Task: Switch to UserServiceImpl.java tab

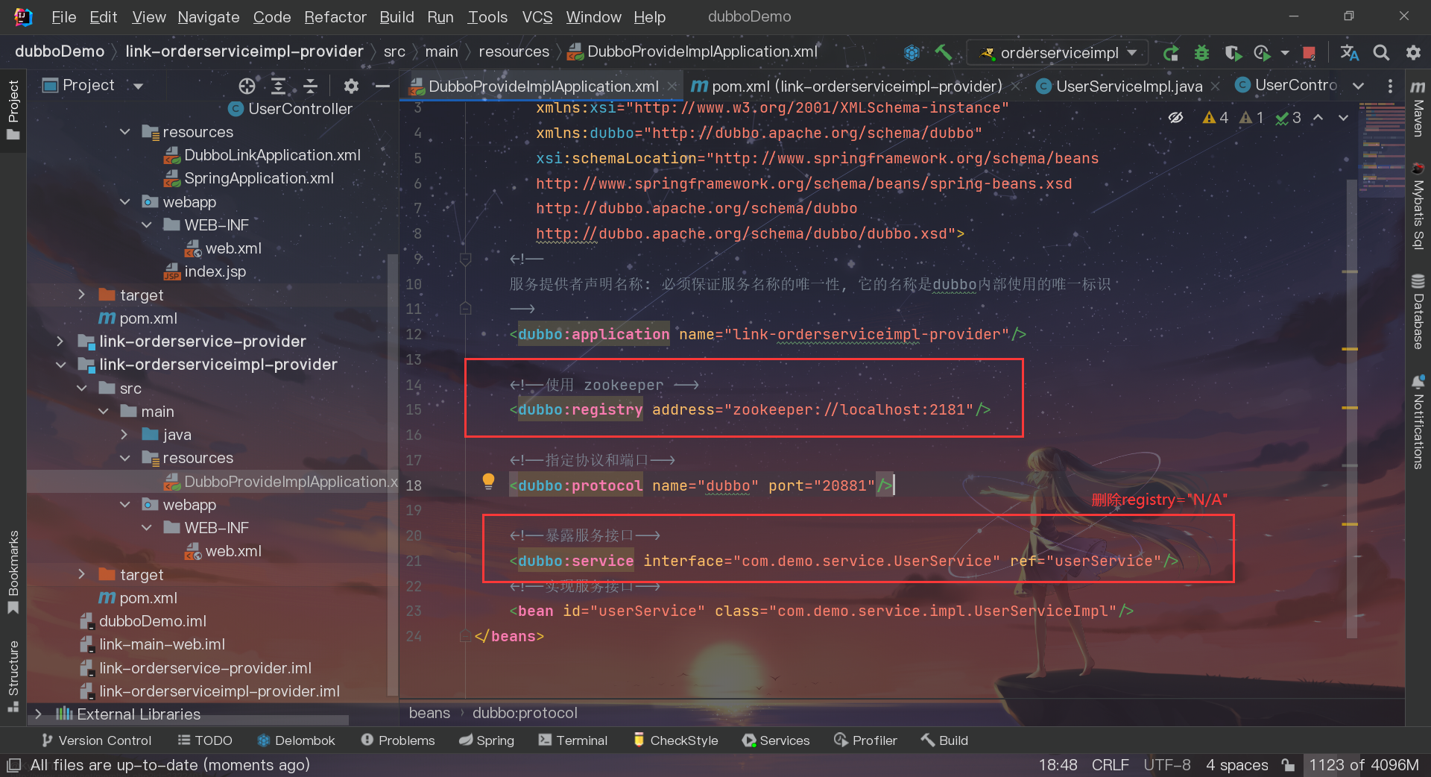Action: (x=1128, y=86)
